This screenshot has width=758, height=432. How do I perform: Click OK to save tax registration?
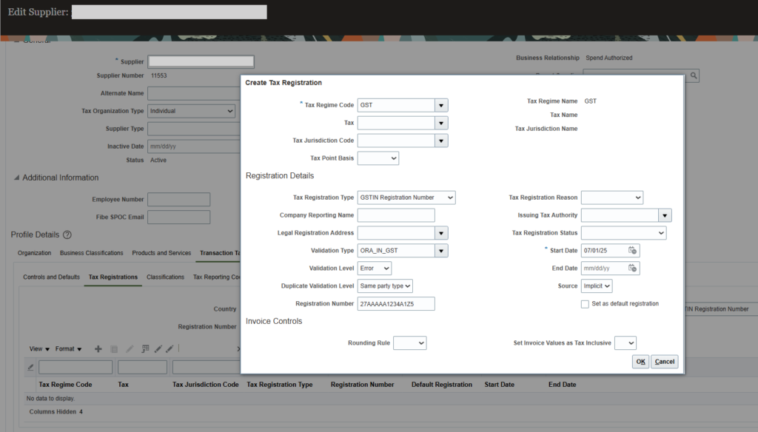[640, 362]
